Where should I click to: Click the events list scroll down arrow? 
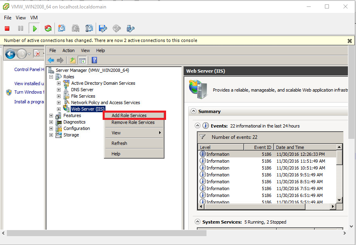[x=339, y=200]
